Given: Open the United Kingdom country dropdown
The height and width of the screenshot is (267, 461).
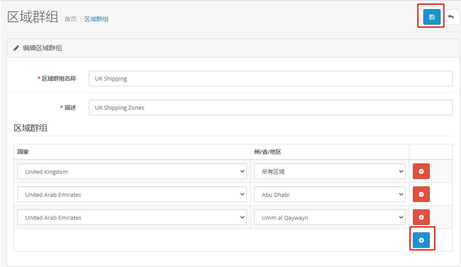Looking at the screenshot, I should point(132,172).
